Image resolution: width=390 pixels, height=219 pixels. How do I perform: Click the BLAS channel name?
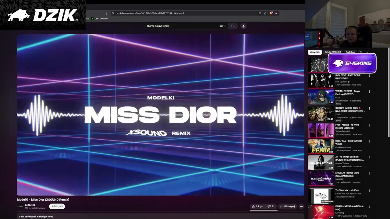(338, 98)
